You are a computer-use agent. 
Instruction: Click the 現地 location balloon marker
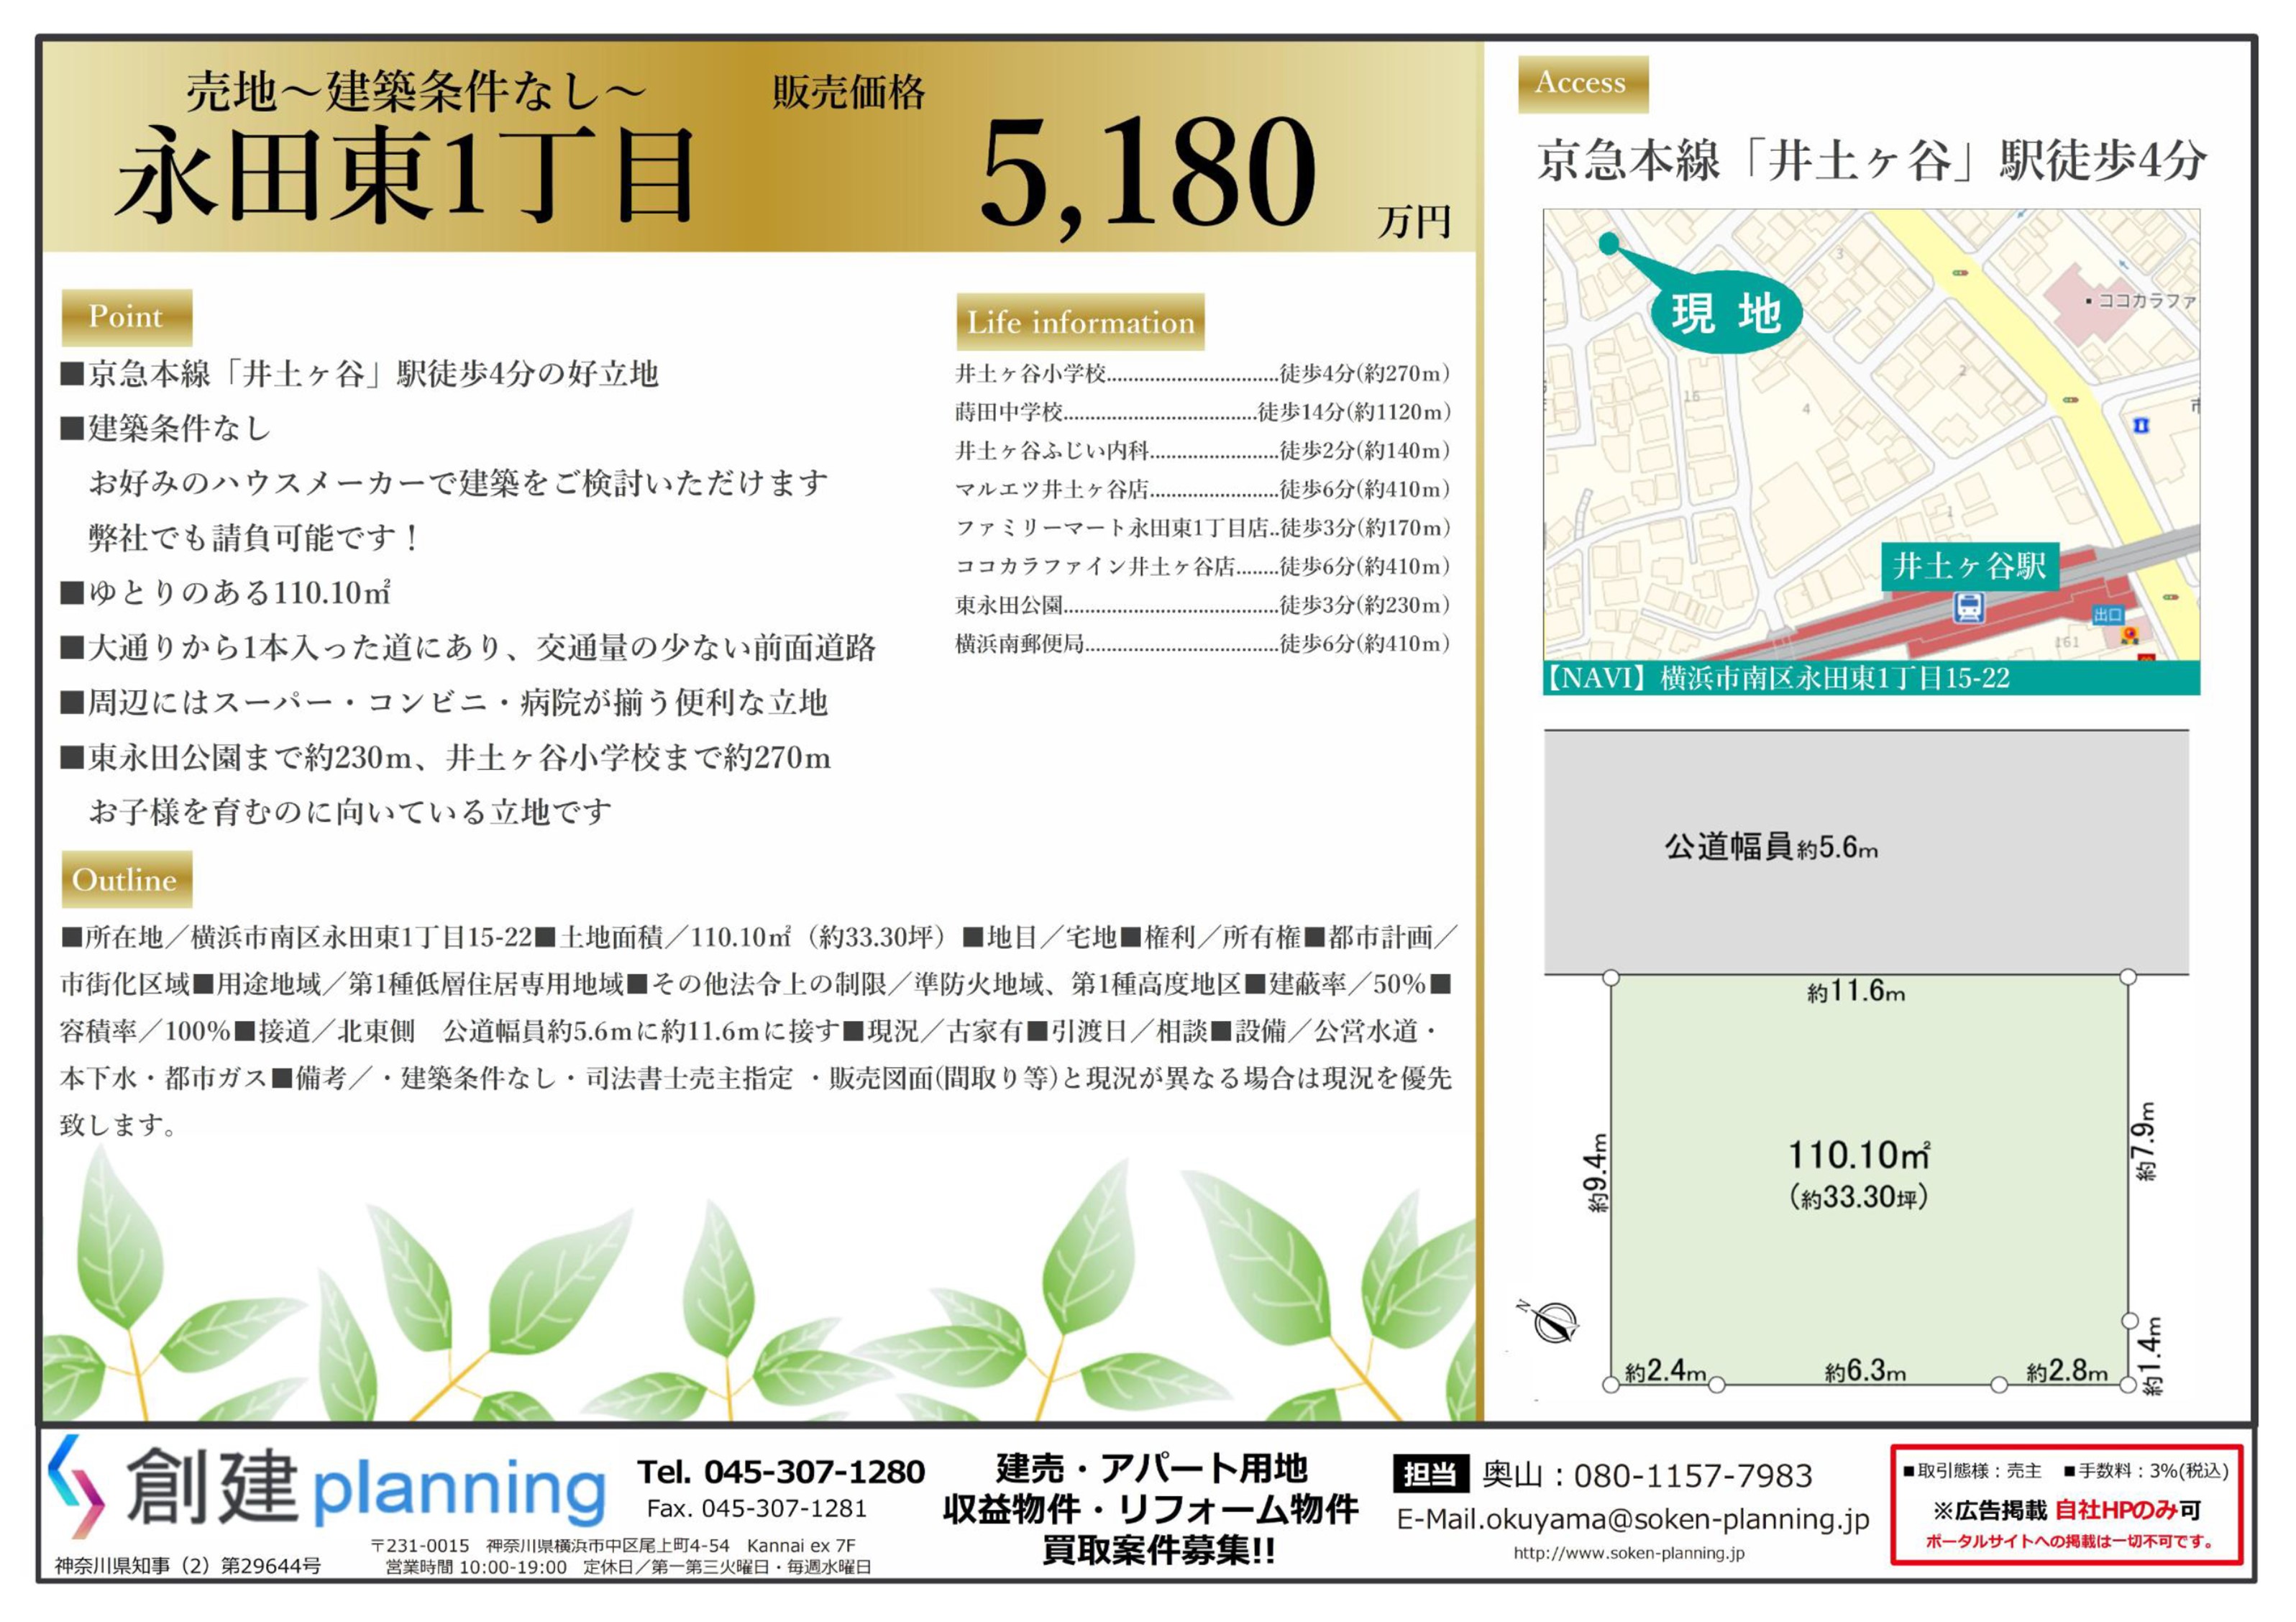[x=1726, y=313]
